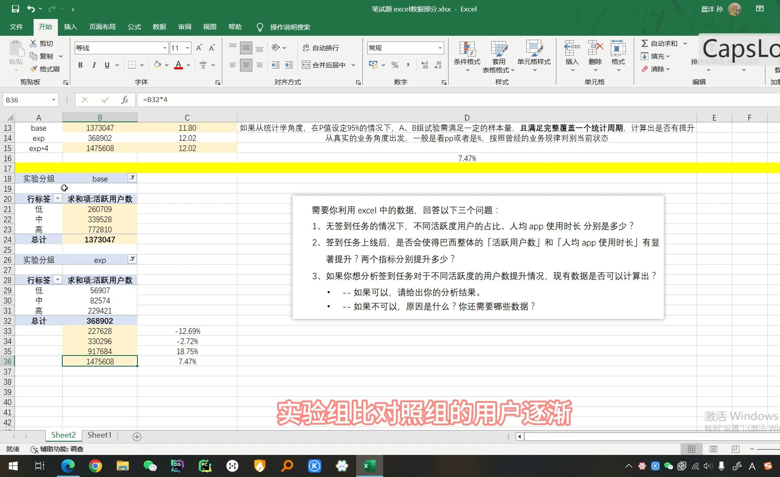Switch to the 插入 ribbon tab

pyautogui.click(x=70, y=27)
